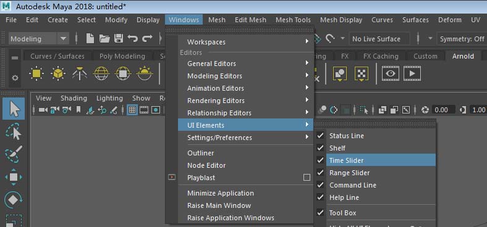This screenshot has height=227, width=487.
Task: Expand the Settings/Preferences submenu
Action: 246,138
